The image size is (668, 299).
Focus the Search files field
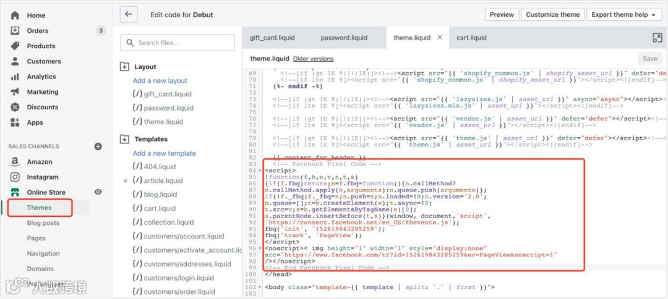pos(178,43)
